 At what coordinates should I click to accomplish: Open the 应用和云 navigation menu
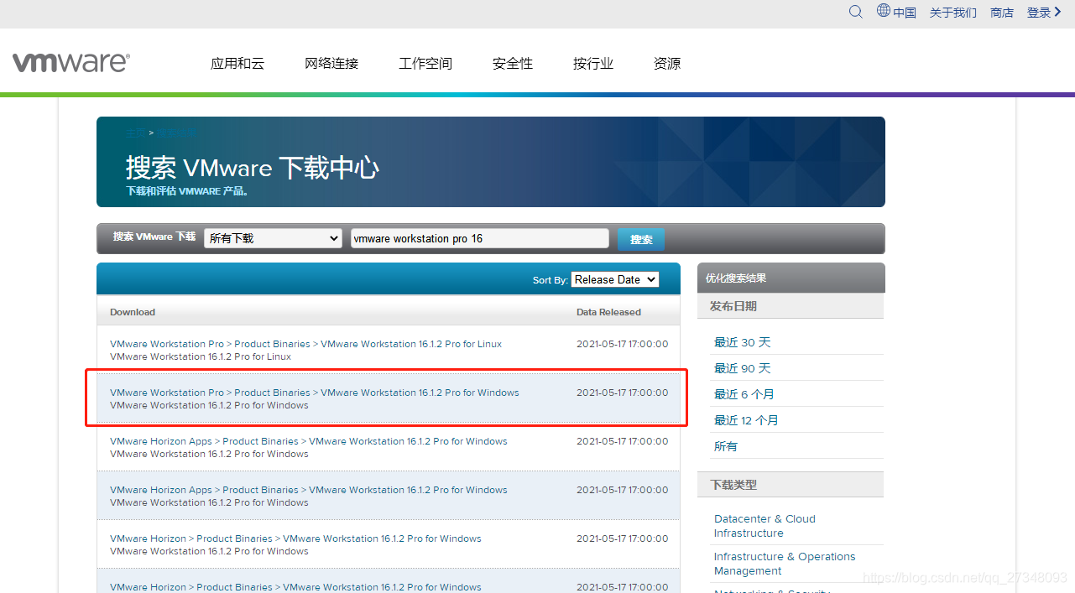tap(237, 64)
